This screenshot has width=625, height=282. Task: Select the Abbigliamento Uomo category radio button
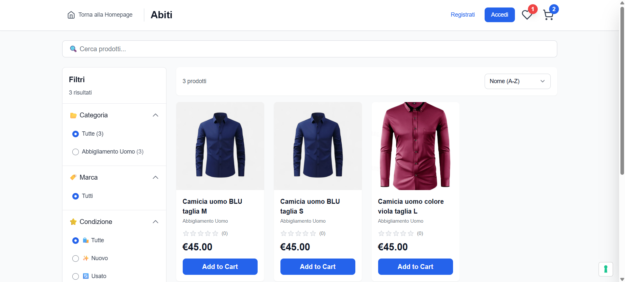pyautogui.click(x=76, y=152)
